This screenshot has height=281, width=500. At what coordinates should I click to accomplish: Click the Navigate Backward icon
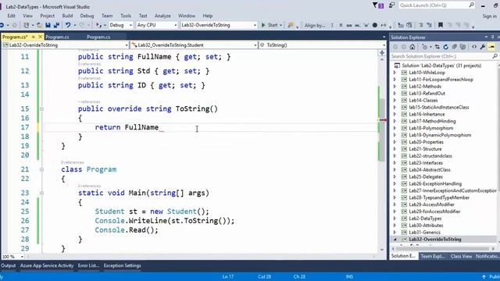[x=2, y=25]
